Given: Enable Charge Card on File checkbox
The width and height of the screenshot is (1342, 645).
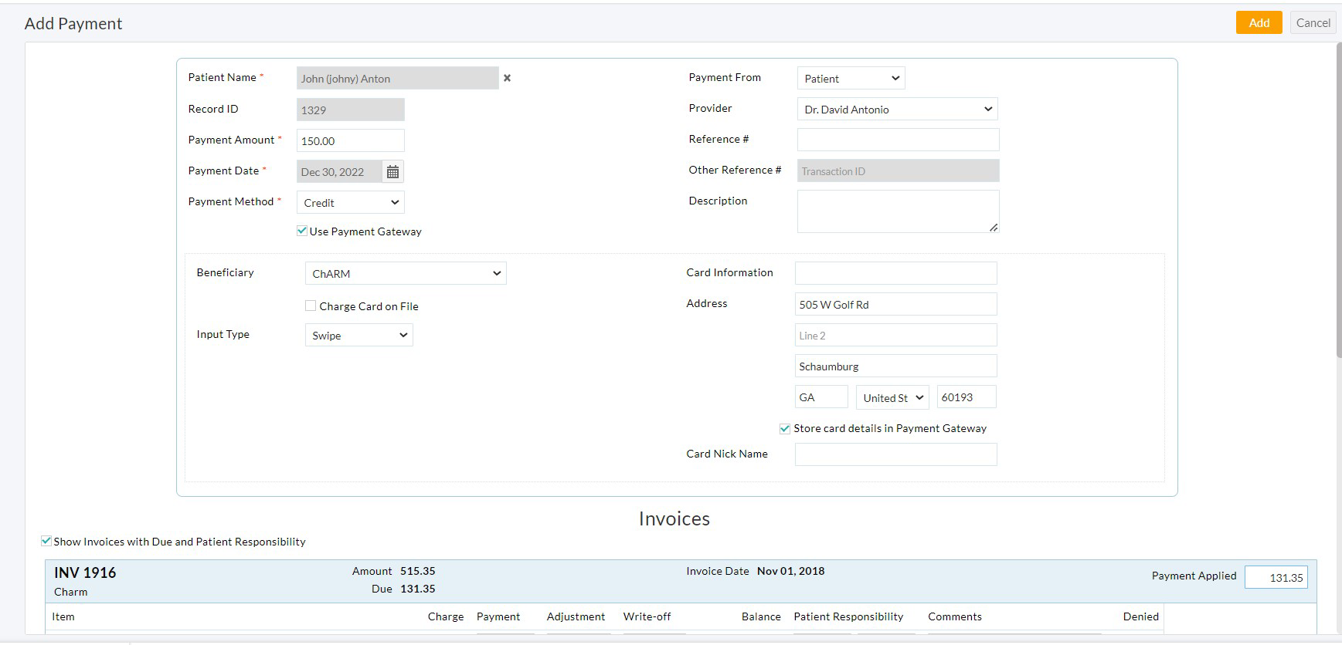Looking at the screenshot, I should (311, 306).
